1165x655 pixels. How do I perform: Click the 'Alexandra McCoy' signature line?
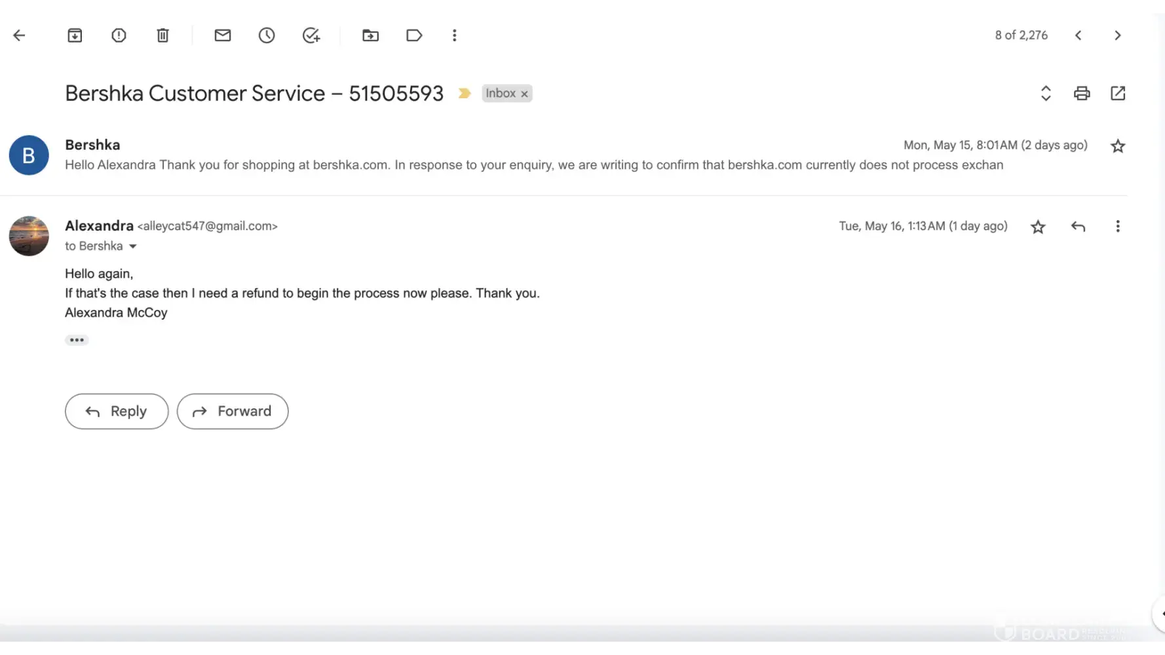(116, 313)
